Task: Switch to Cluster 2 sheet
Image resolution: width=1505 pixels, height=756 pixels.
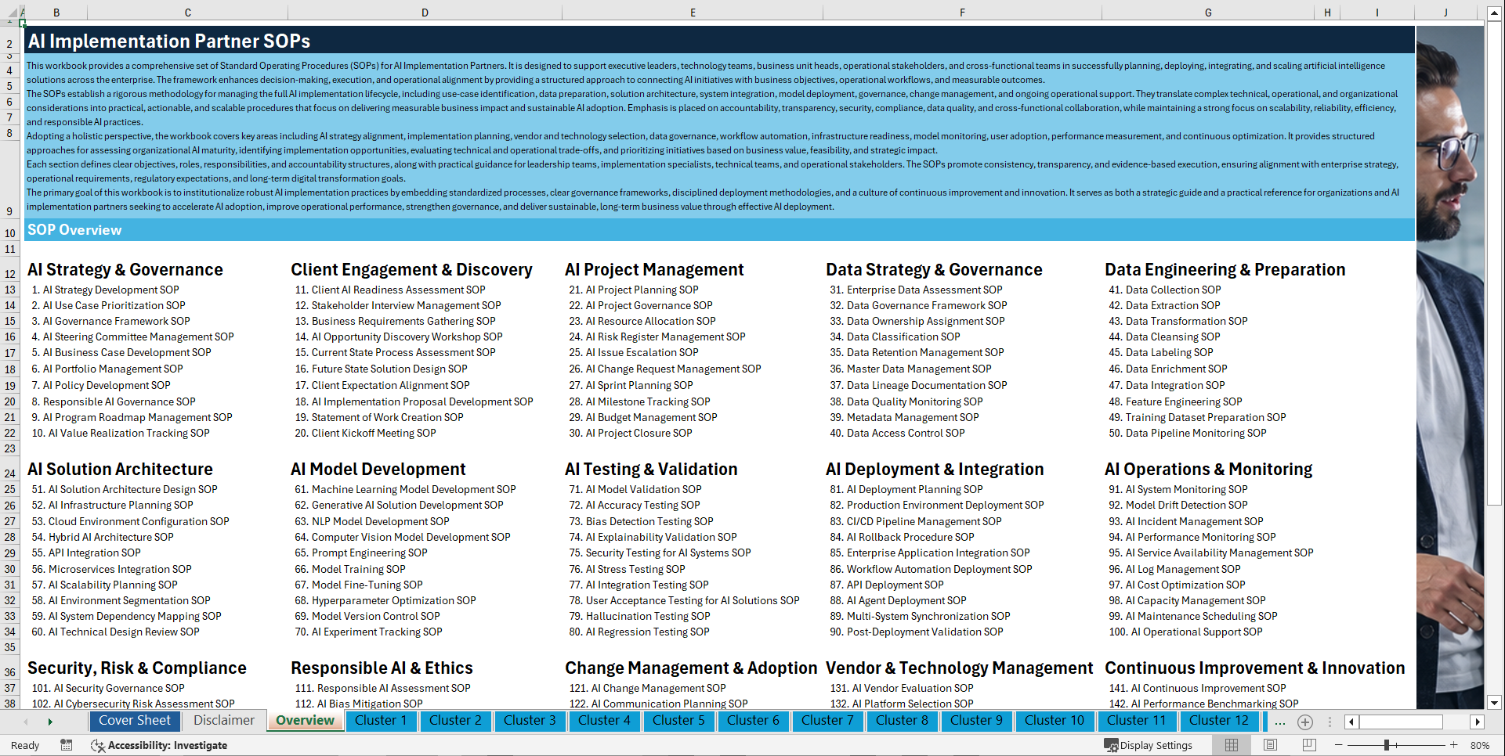Action: (x=455, y=721)
